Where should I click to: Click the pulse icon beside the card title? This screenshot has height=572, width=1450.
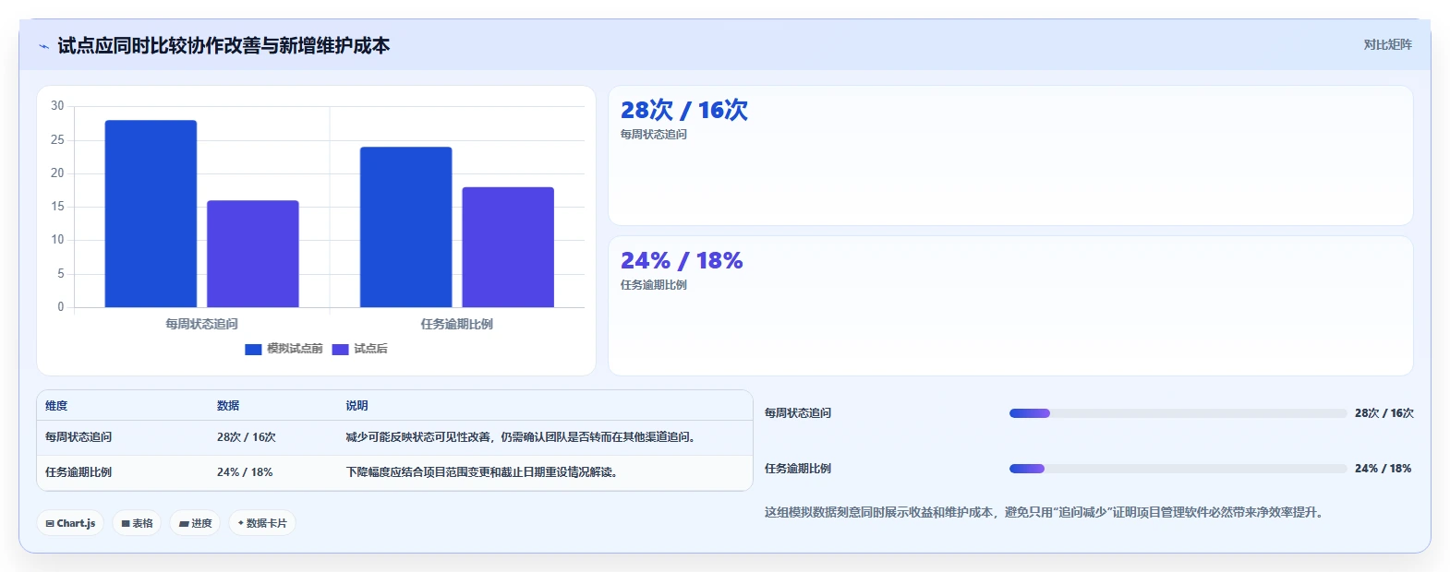tap(43, 46)
